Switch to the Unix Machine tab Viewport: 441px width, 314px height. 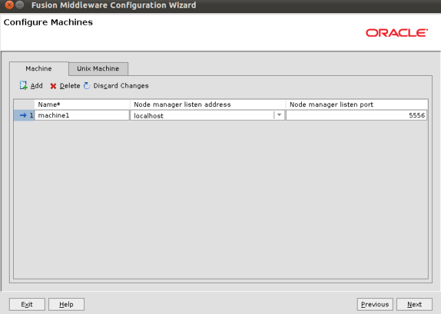point(98,69)
